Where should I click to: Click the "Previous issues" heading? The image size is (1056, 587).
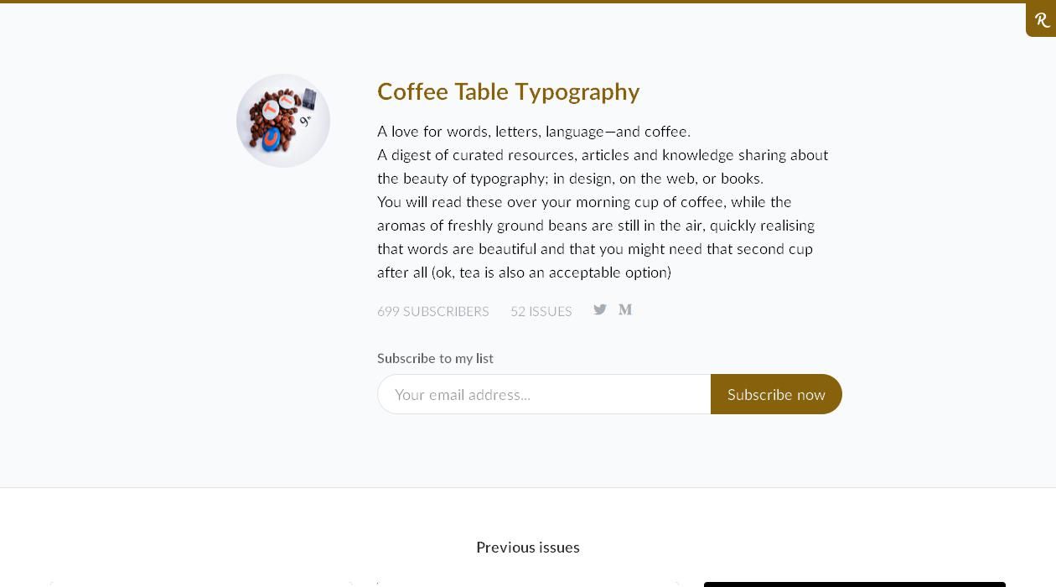tap(528, 547)
